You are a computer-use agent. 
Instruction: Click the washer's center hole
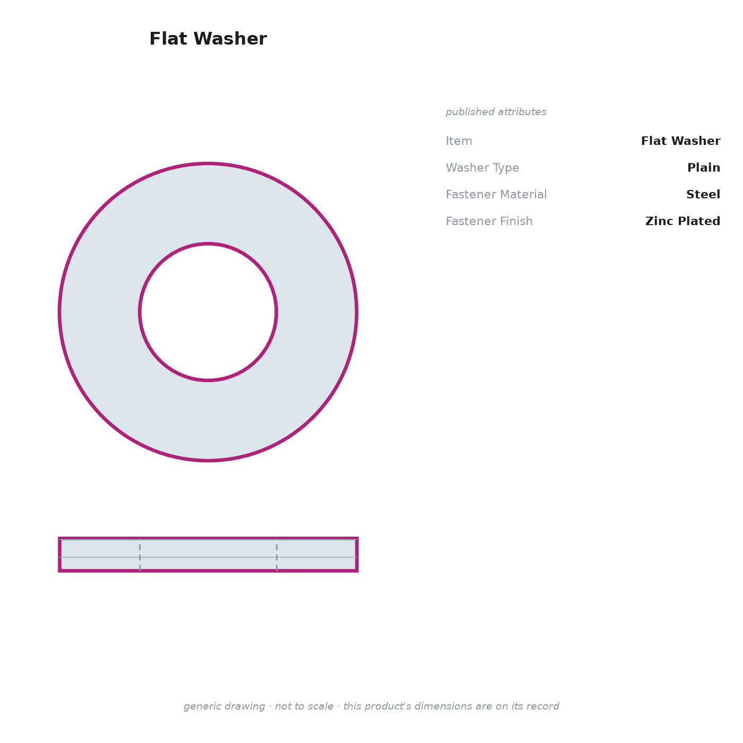208,312
